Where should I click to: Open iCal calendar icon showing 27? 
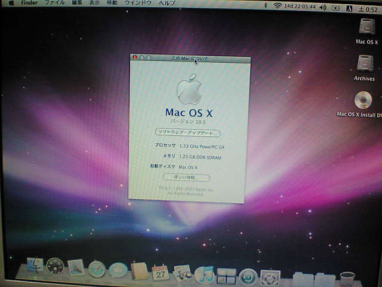[161, 273]
